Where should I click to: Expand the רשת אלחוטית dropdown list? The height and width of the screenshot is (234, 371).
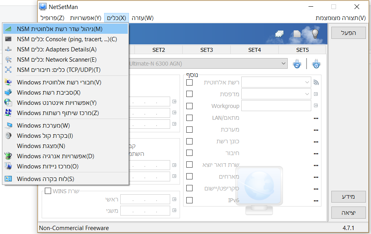click(x=307, y=82)
